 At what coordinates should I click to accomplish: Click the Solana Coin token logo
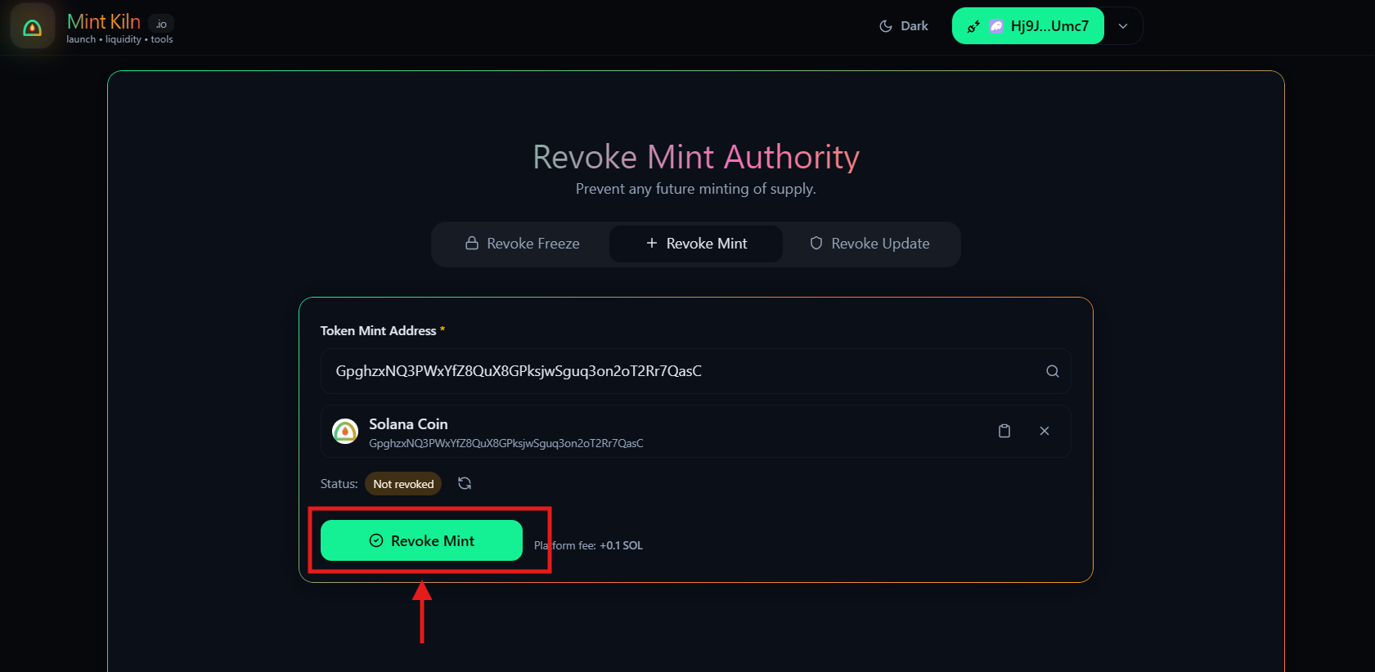coord(345,431)
